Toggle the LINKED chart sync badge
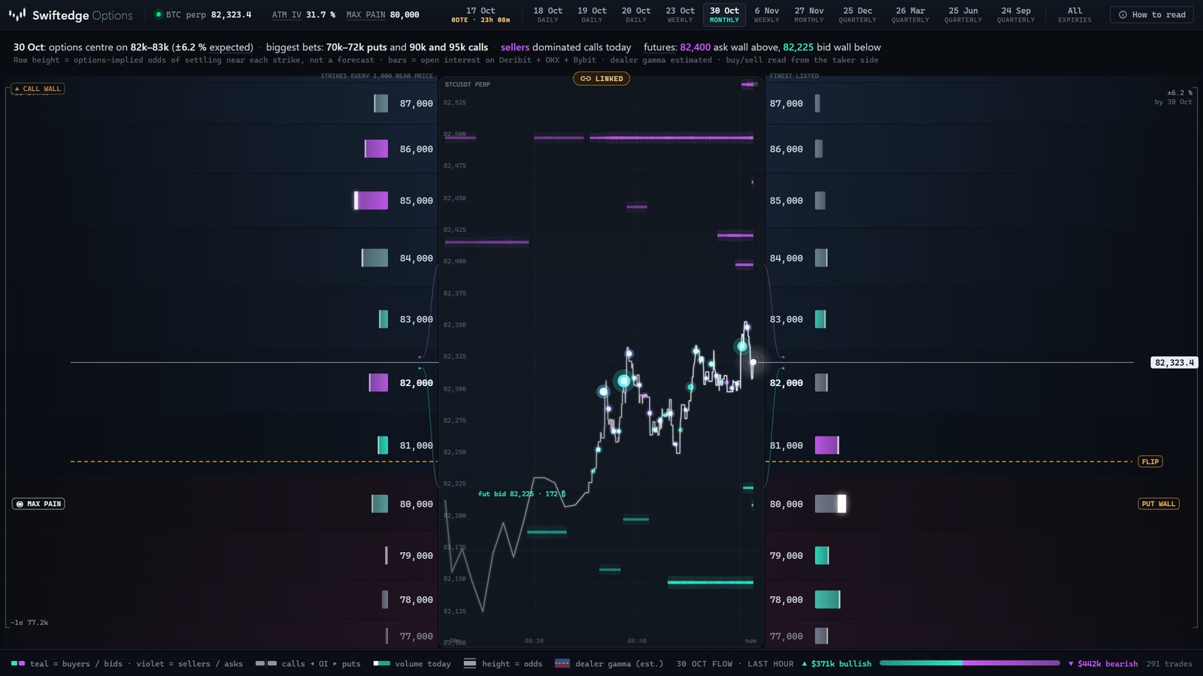 601,79
